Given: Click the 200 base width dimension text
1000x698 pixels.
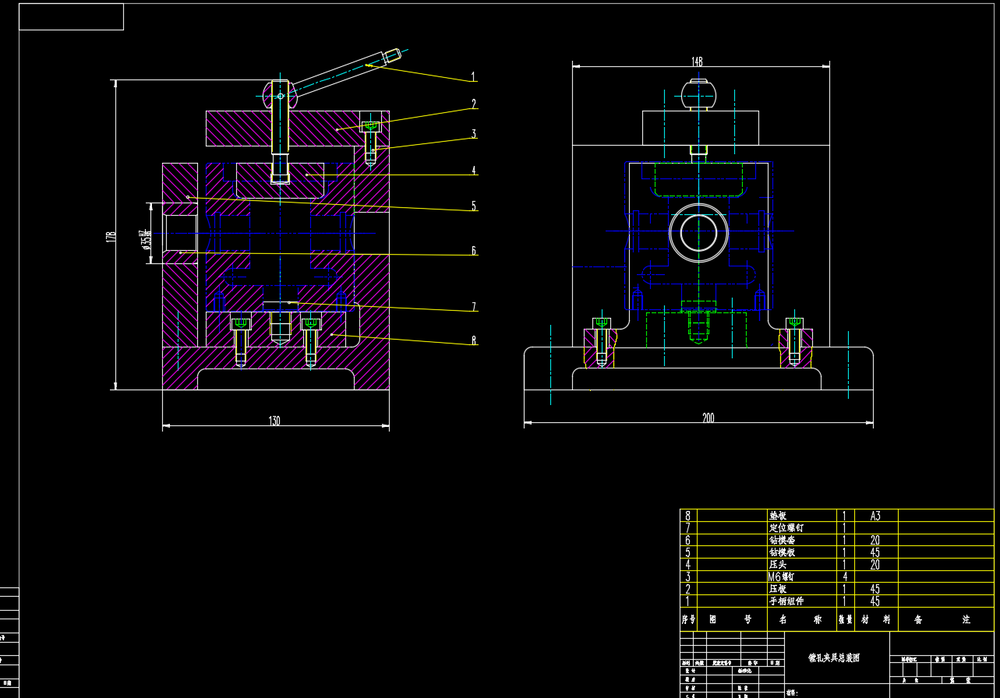Looking at the screenshot, I should (x=708, y=418).
